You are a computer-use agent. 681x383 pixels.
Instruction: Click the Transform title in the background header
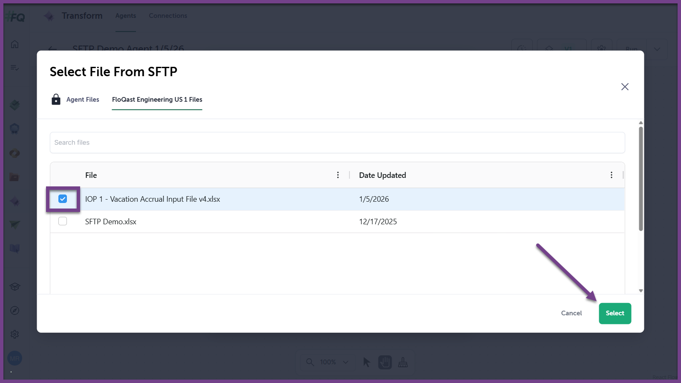[82, 16]
